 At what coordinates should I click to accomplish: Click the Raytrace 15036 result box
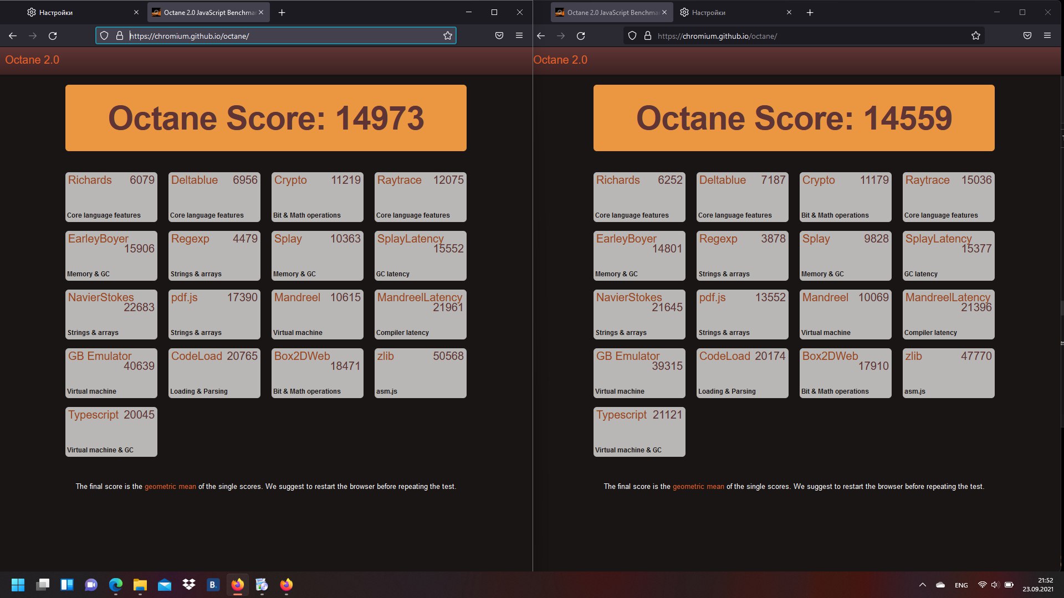949,197
